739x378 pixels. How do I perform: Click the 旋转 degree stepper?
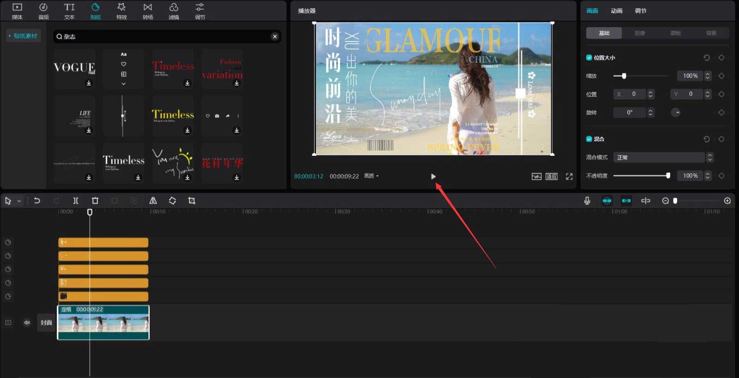651,112
